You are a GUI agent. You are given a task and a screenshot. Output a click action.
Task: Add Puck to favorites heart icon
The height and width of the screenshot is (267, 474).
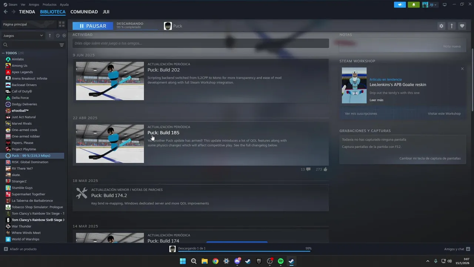[462, 26]
